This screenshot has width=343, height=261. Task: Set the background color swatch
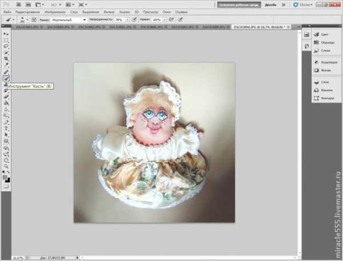click(x=8, y=180)
